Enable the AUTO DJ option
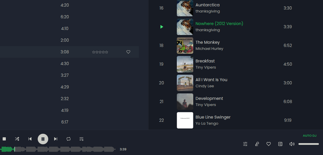 pyautogui.click(x=309, y=136)
